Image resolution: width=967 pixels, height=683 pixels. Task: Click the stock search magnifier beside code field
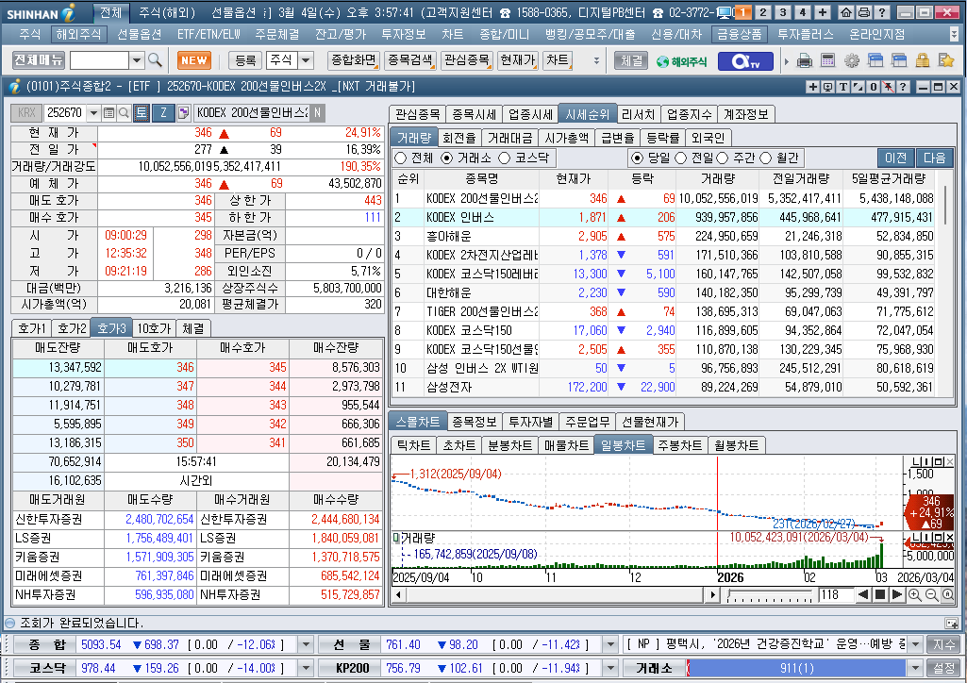124,113
